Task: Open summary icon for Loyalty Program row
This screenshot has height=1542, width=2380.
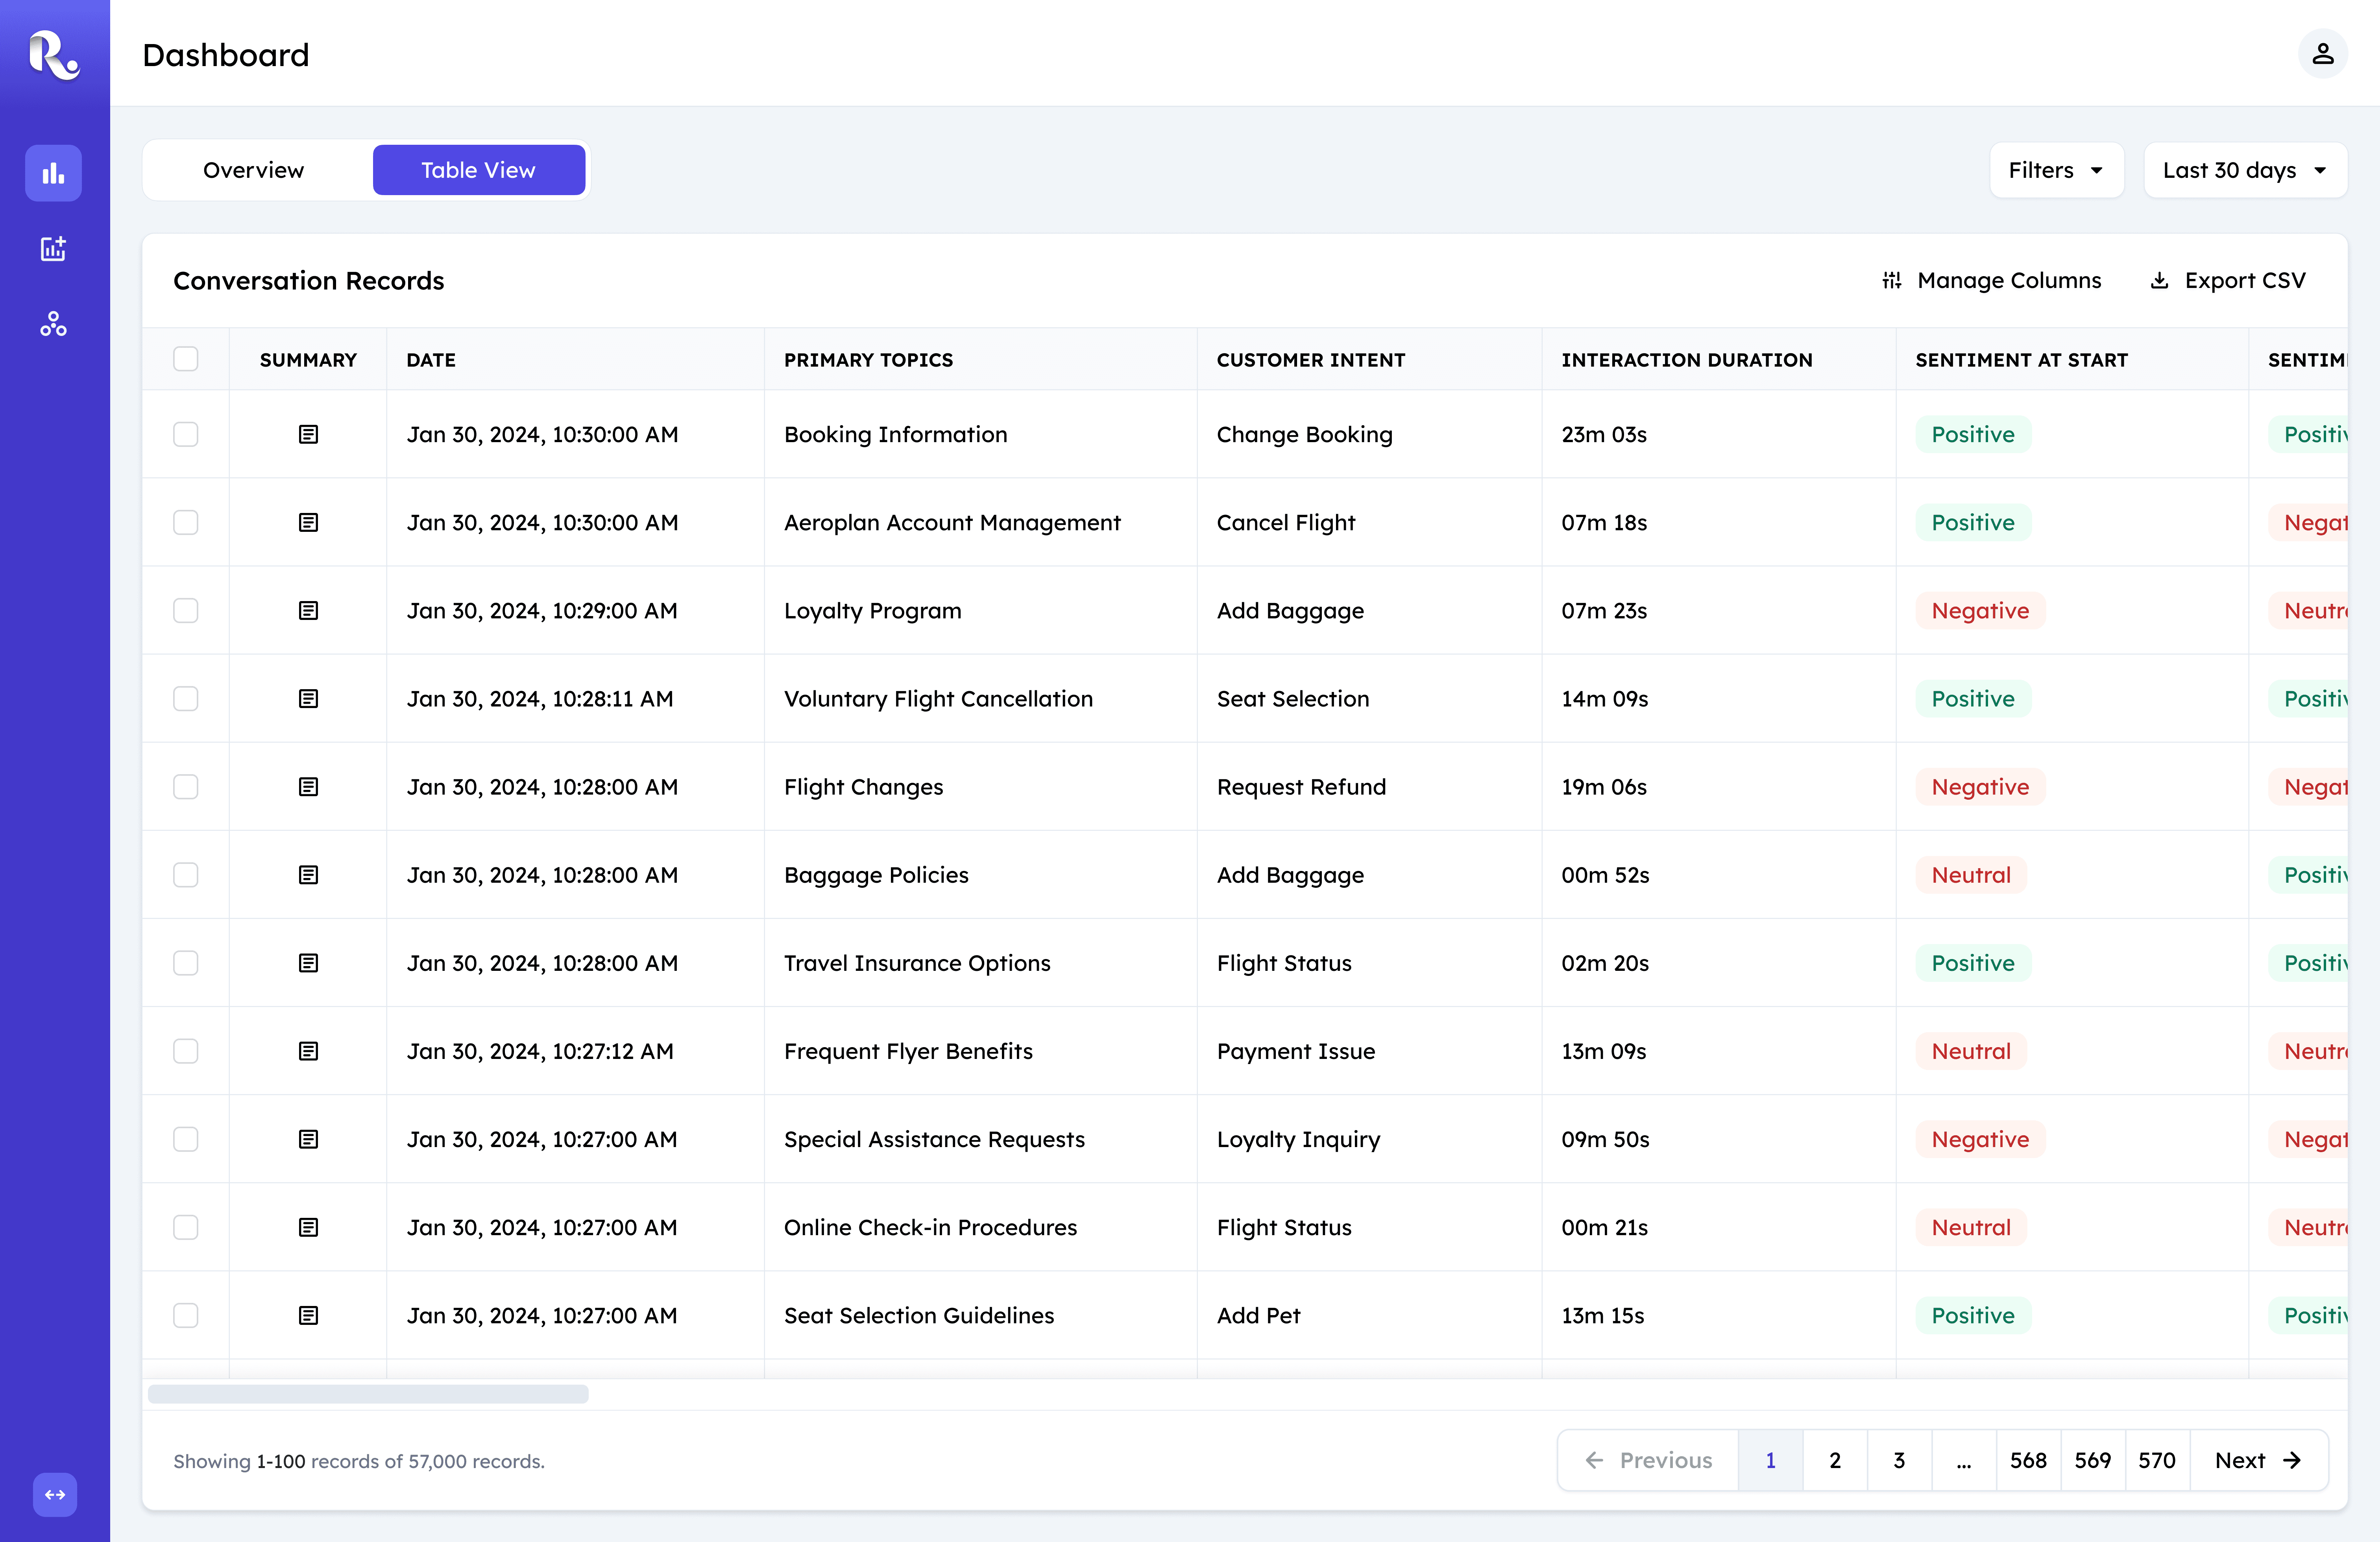Action: coord(308,611)
